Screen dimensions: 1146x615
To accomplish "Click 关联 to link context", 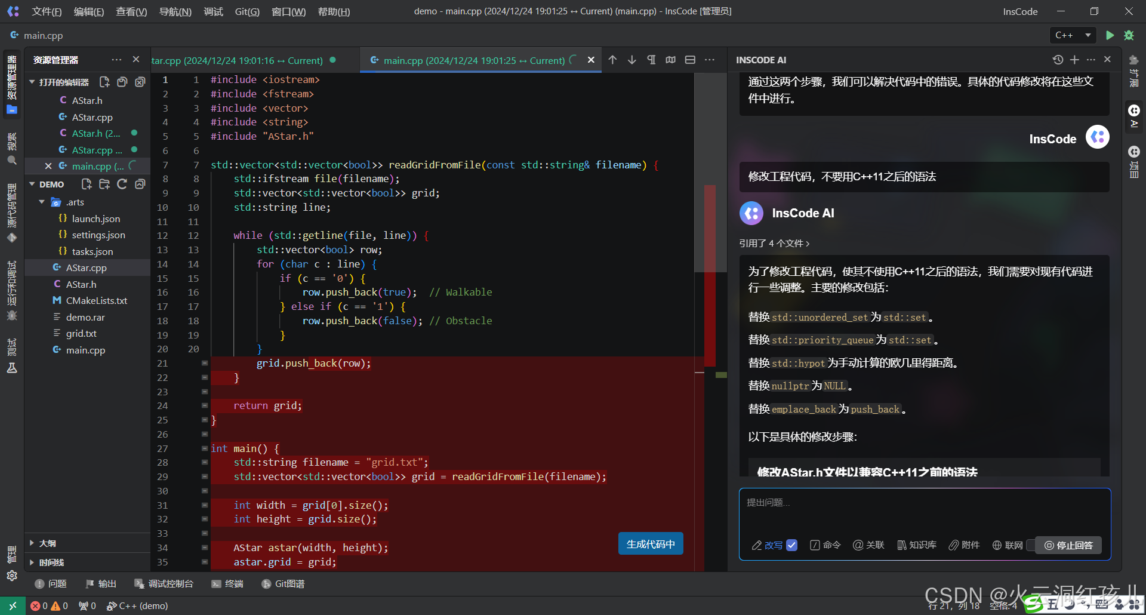I will 868,545.
